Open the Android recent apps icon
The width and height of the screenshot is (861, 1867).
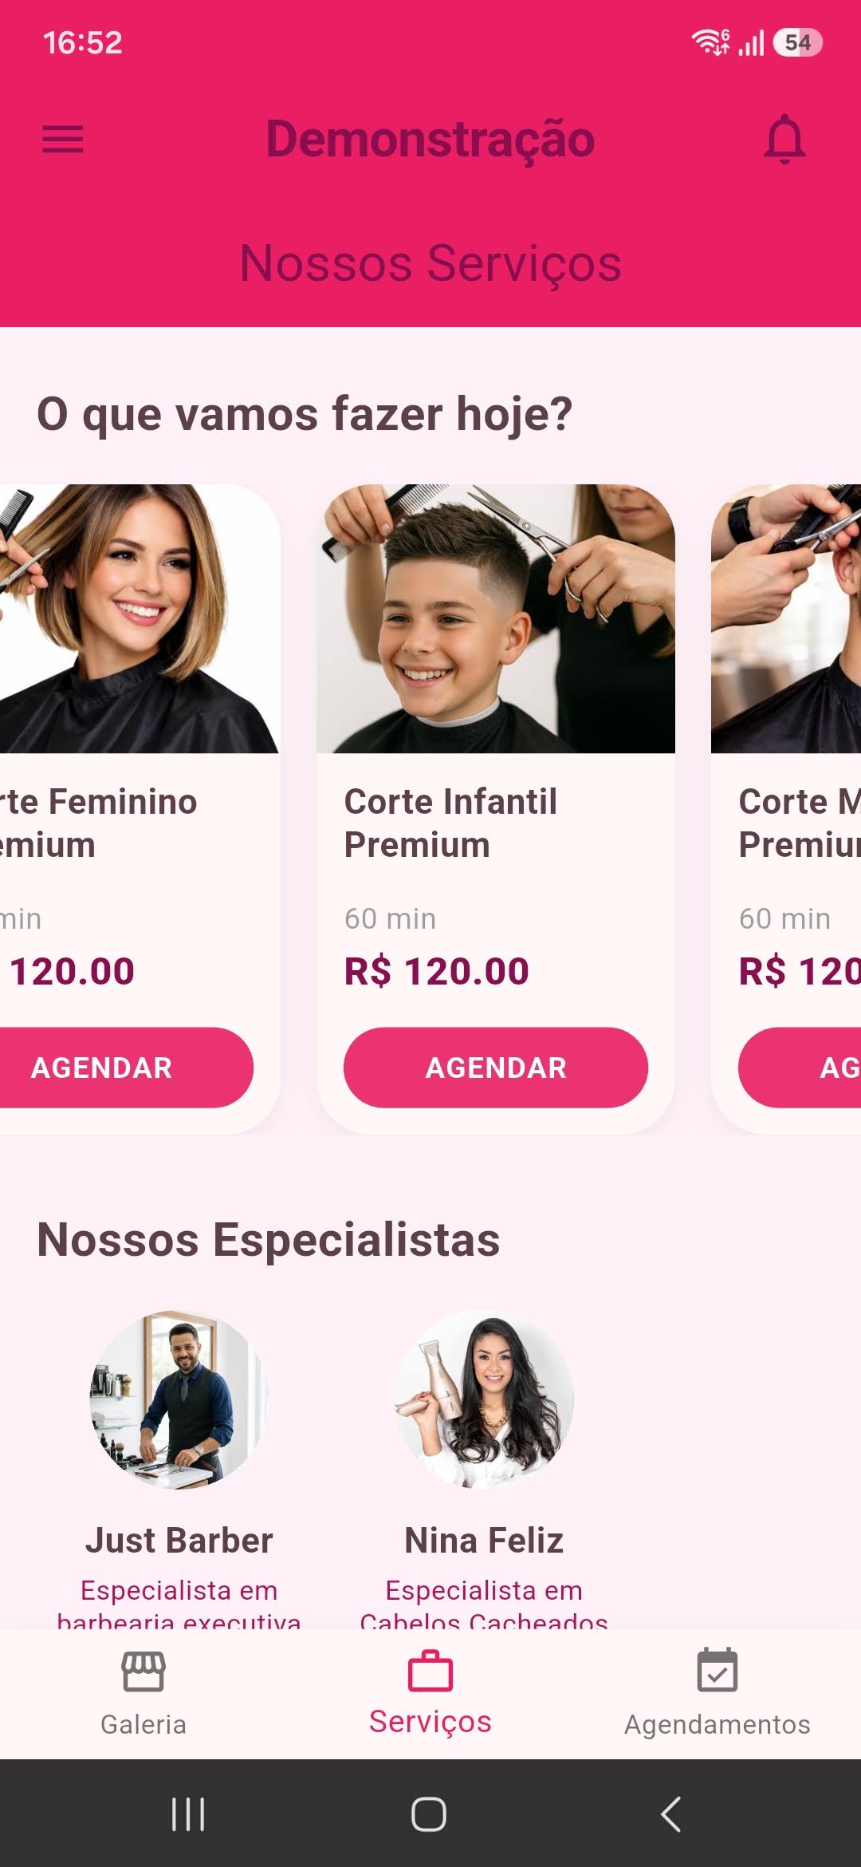(x=188, y=1814)
